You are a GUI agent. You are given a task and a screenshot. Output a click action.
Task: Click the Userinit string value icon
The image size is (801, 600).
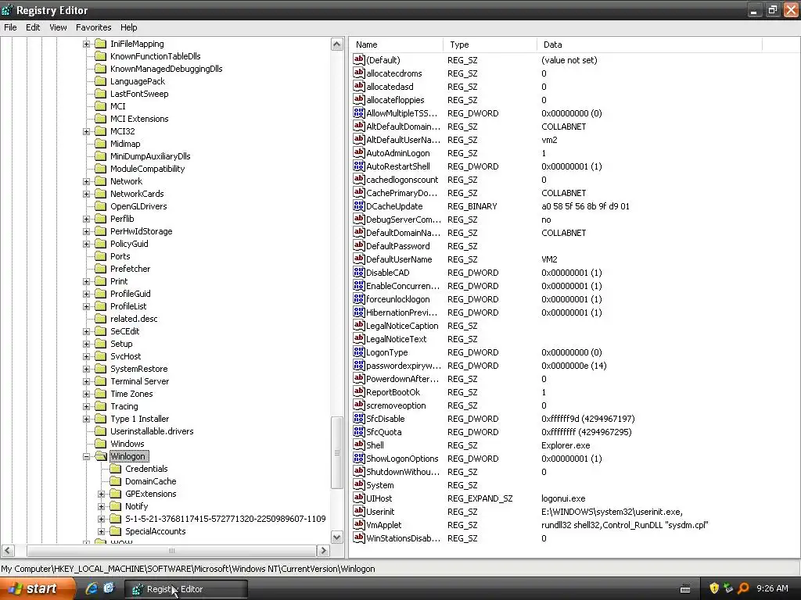[358, 511]
